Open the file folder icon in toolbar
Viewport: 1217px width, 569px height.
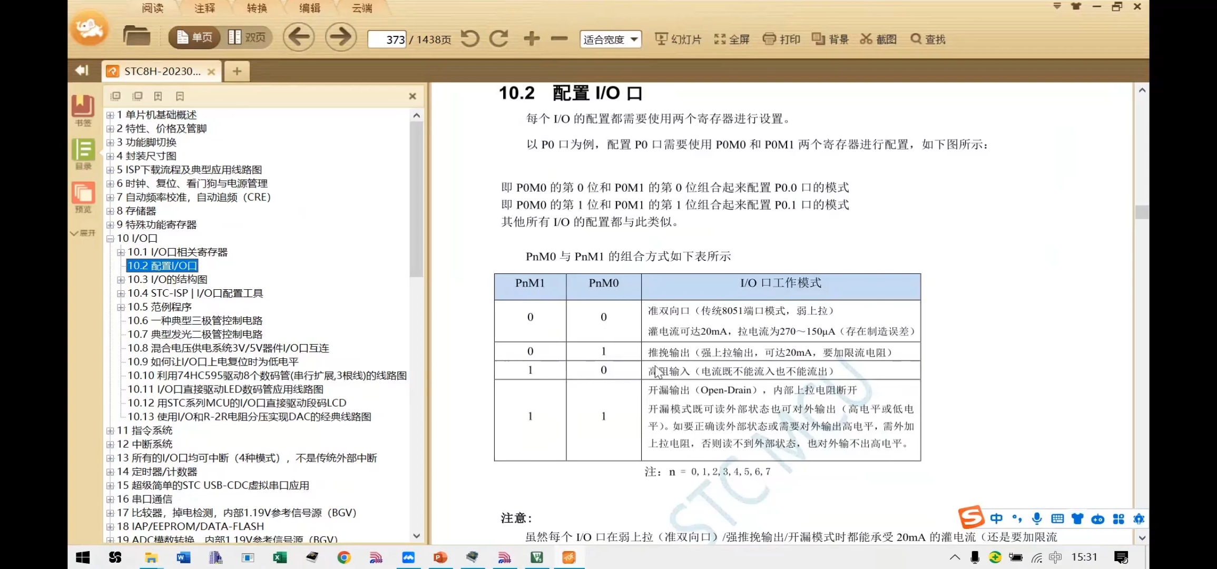136,36
